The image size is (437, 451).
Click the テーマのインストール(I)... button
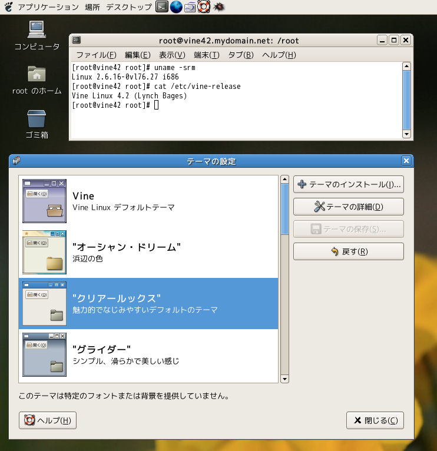348,184
